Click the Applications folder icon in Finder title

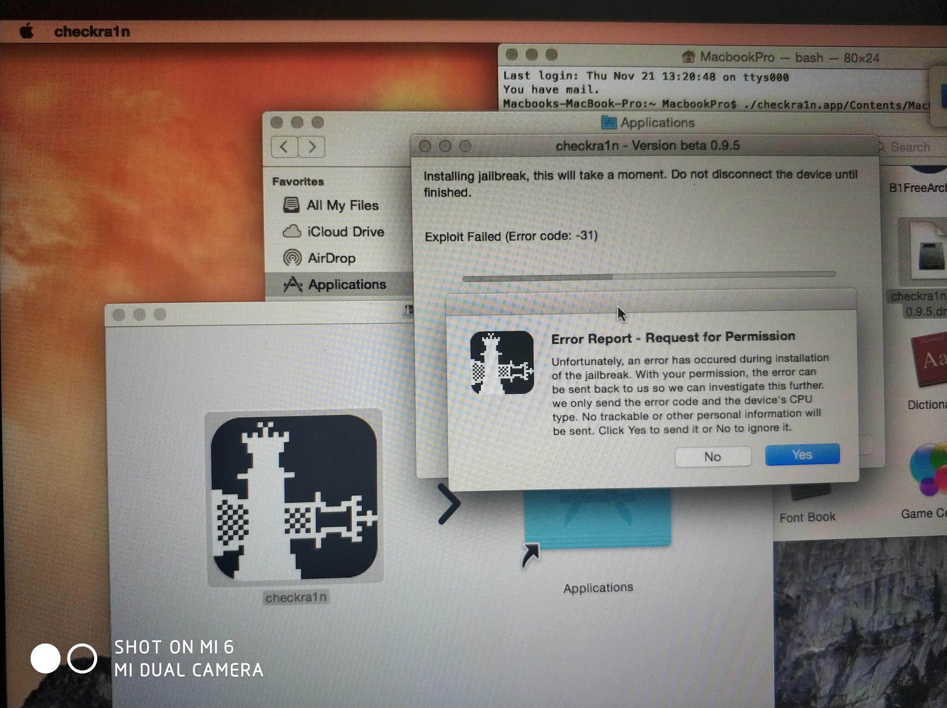point(608,123)
